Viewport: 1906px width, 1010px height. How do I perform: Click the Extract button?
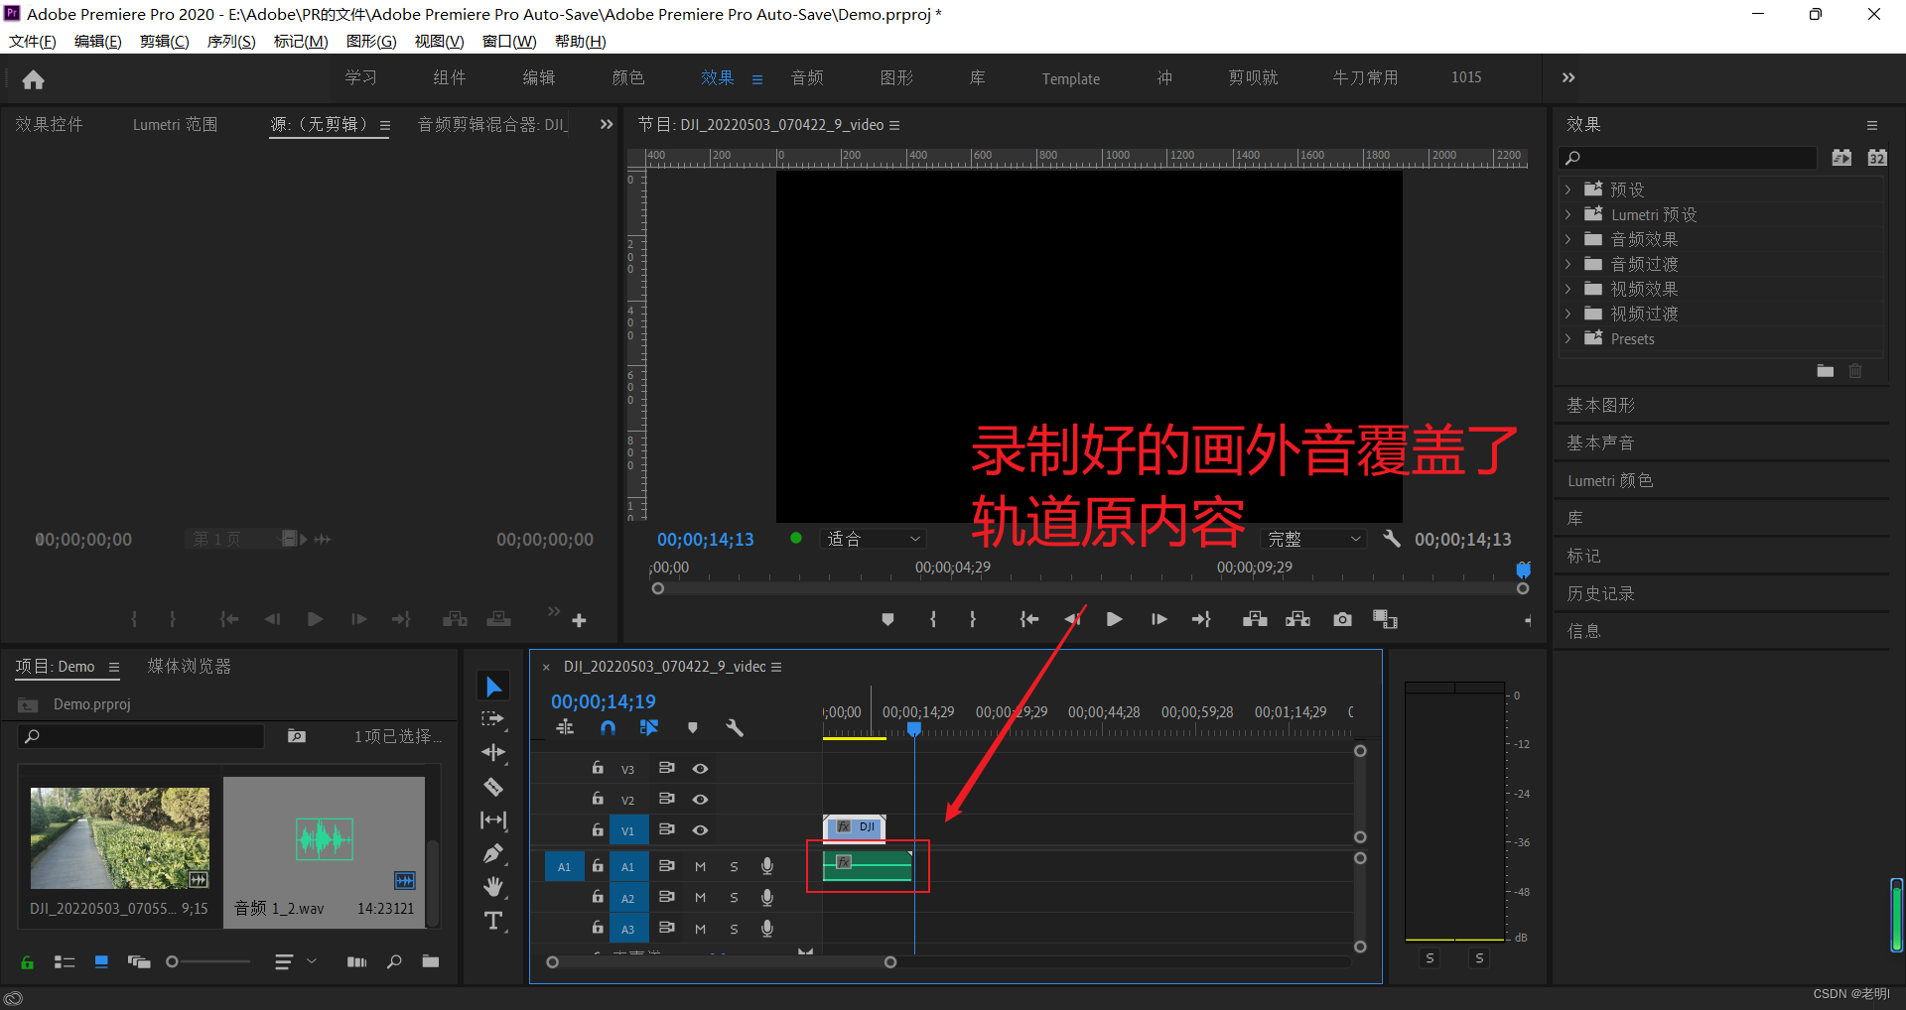click(1297, 619)
